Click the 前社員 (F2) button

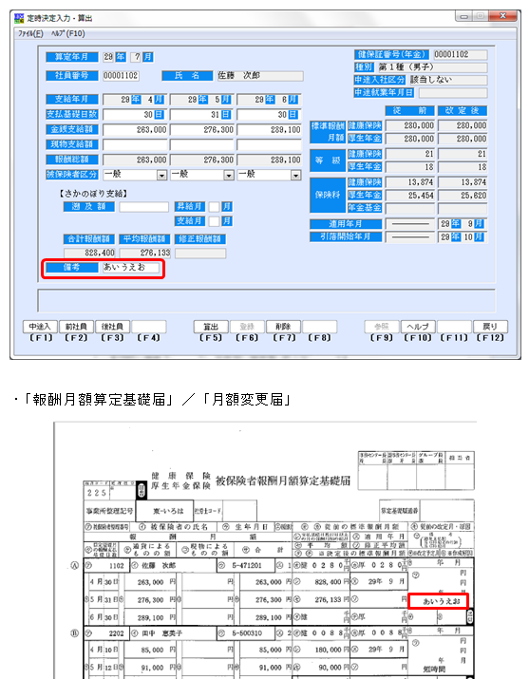pos(76,327)
